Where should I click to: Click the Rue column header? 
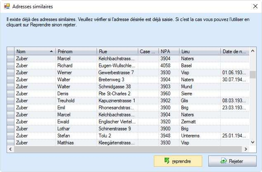117,51
